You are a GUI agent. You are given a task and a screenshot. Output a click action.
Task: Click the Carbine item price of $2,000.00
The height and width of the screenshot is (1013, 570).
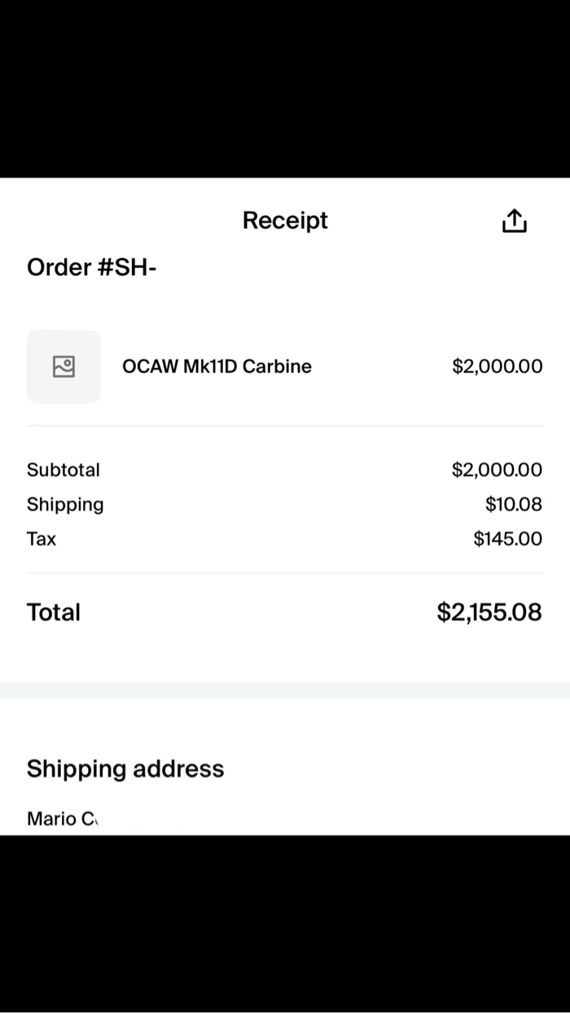coord(497,366)
